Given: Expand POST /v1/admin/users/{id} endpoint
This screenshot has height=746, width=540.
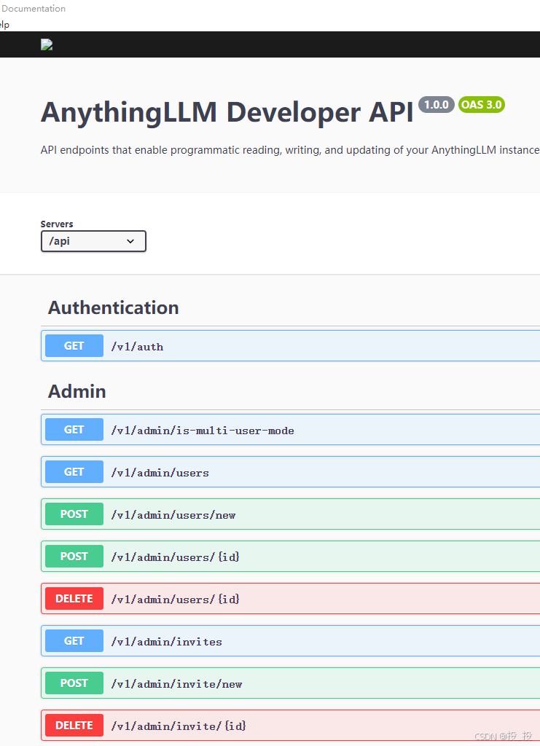Looking at the screenshot, I should [290, 556].
